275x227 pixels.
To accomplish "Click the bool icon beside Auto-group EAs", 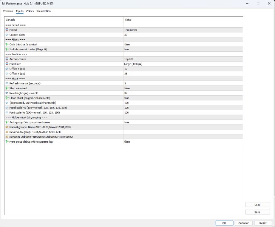I will pos(7,122).
